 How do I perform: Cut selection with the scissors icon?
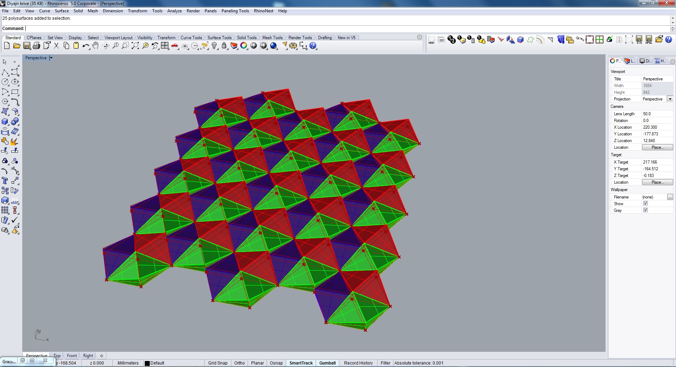(x=56, y=46)
